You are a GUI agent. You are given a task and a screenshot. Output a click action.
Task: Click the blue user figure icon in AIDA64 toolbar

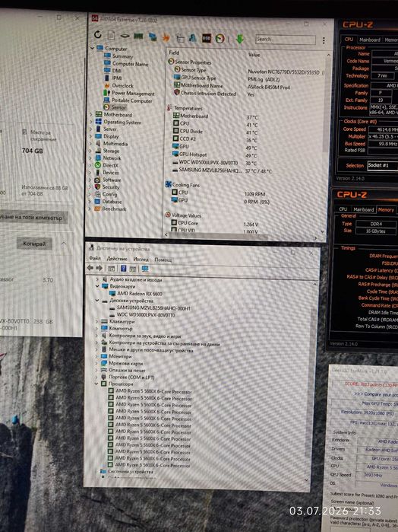pyautogui.click(x=193, y=38)
